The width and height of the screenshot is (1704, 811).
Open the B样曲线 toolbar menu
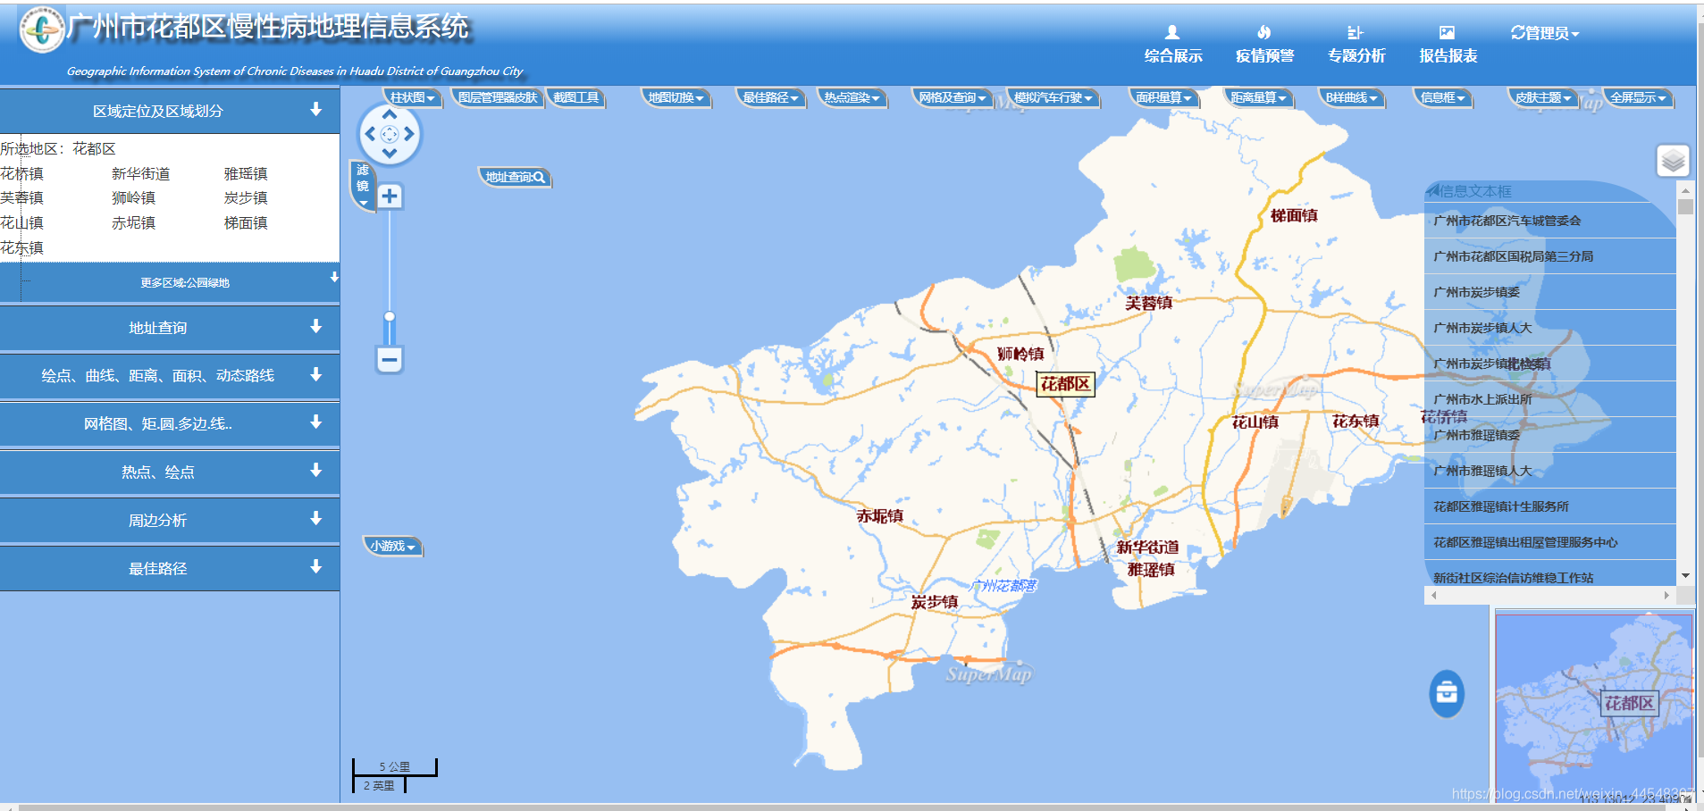point(1352,97)
